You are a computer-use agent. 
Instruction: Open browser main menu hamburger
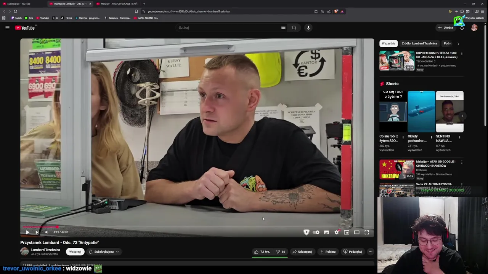[482, 11]
